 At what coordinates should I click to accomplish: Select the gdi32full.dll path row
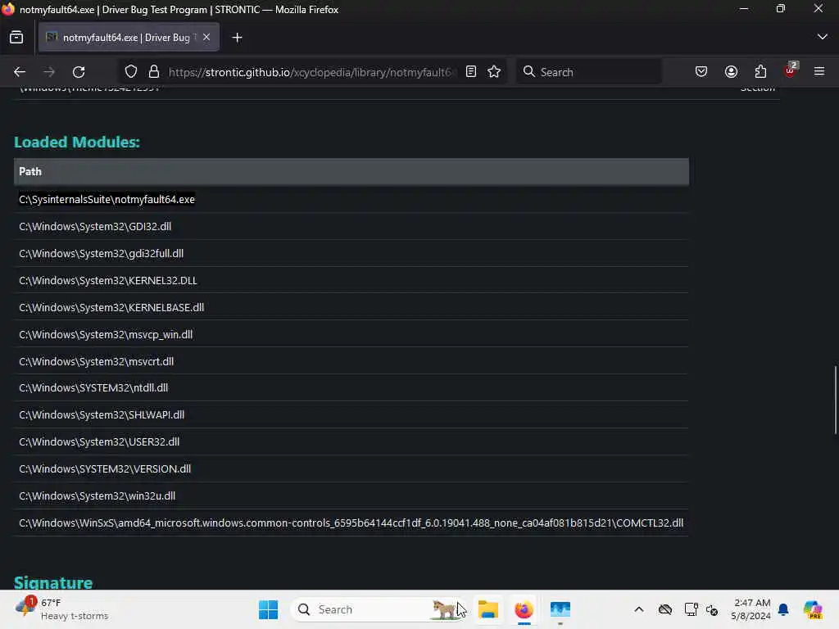tap(351, 254)
